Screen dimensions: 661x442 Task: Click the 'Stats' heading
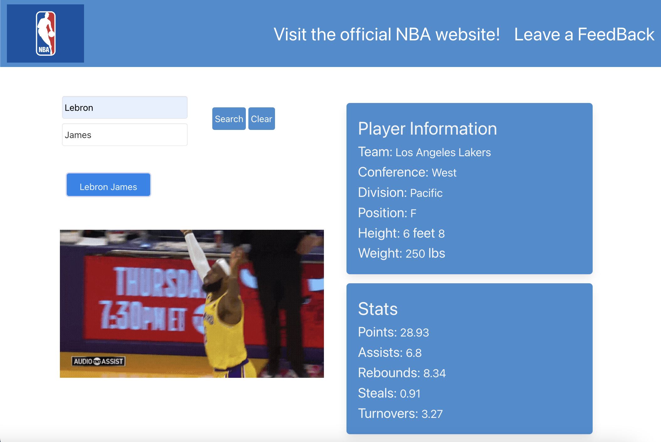[x=378, y=309]
